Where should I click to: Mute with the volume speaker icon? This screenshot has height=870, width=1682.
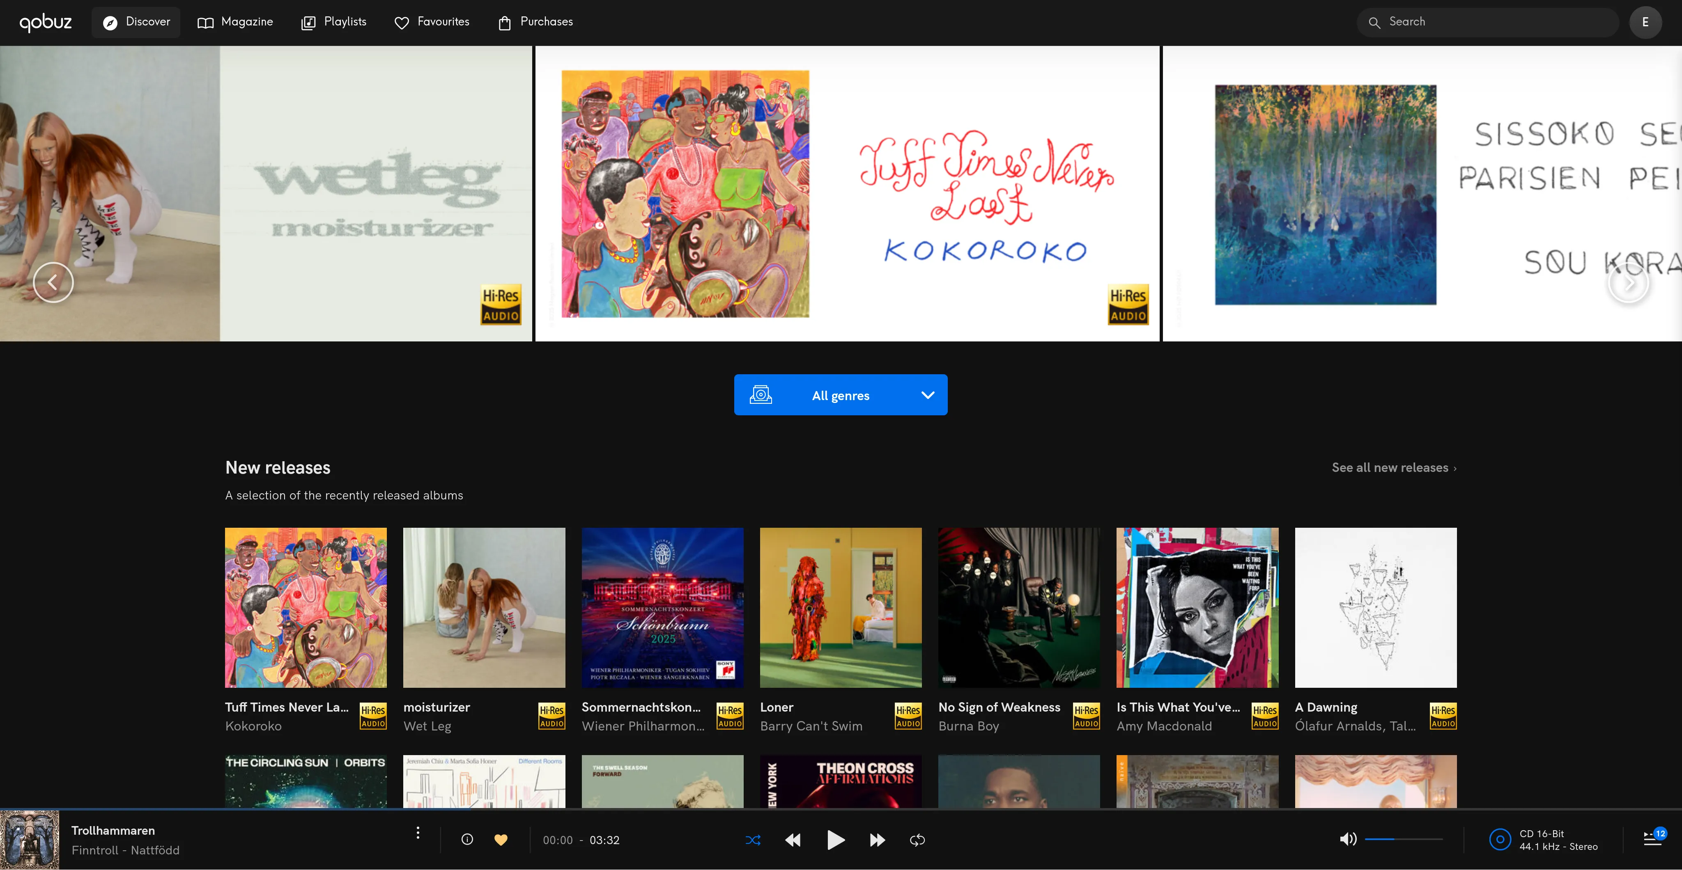click(x=1348, y=839)
